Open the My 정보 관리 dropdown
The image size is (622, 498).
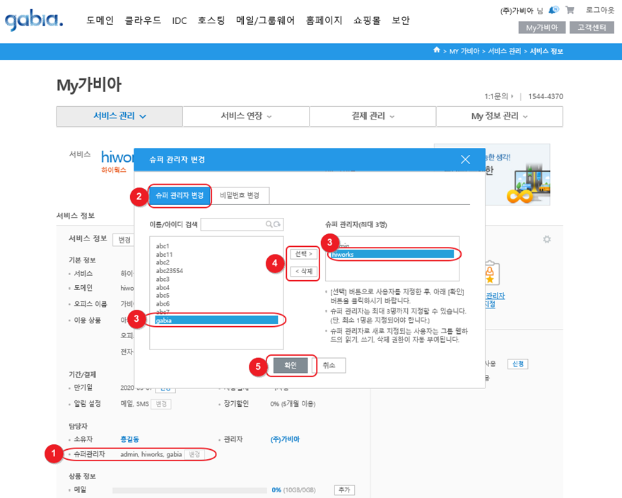pyautogui.click(x=499, y=116)
